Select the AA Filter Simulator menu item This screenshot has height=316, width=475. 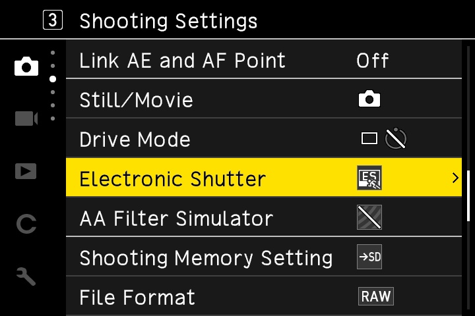tap(175, 219)
